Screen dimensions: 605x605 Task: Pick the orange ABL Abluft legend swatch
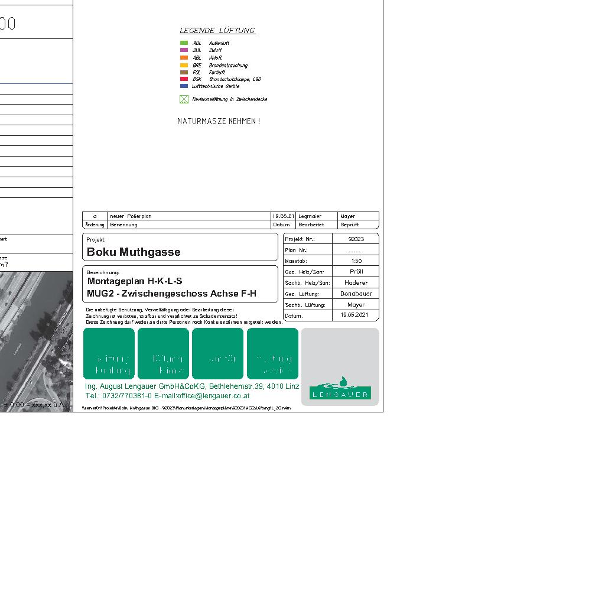pos(184,58)
